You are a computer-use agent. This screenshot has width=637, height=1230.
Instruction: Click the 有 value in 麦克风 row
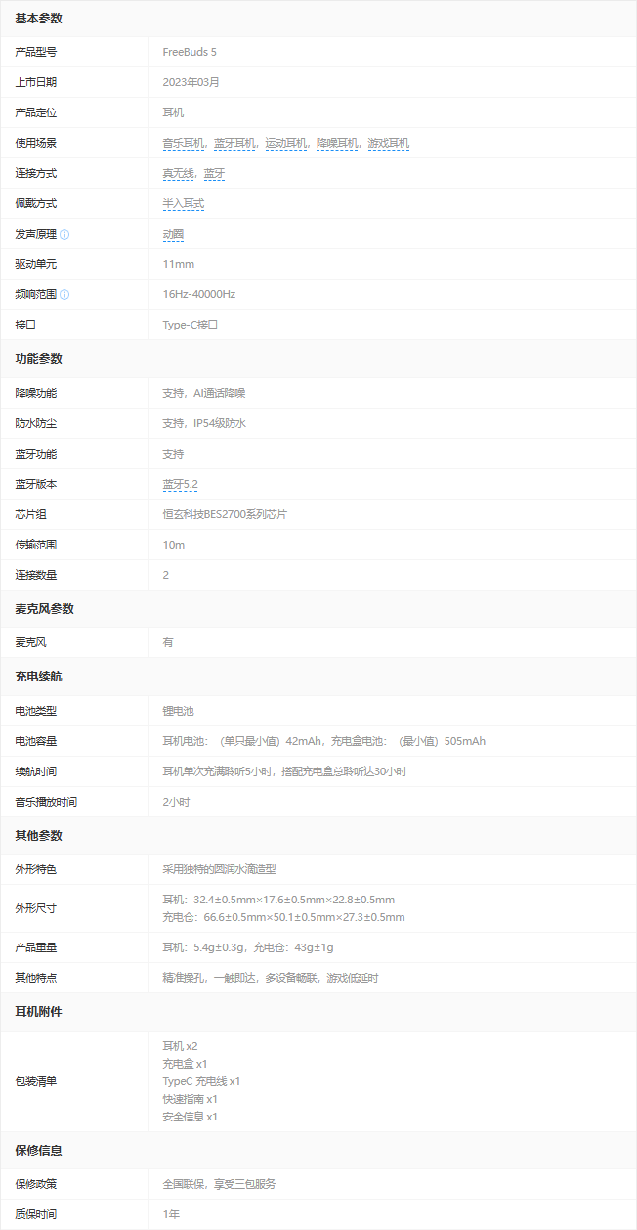point(168,642)
